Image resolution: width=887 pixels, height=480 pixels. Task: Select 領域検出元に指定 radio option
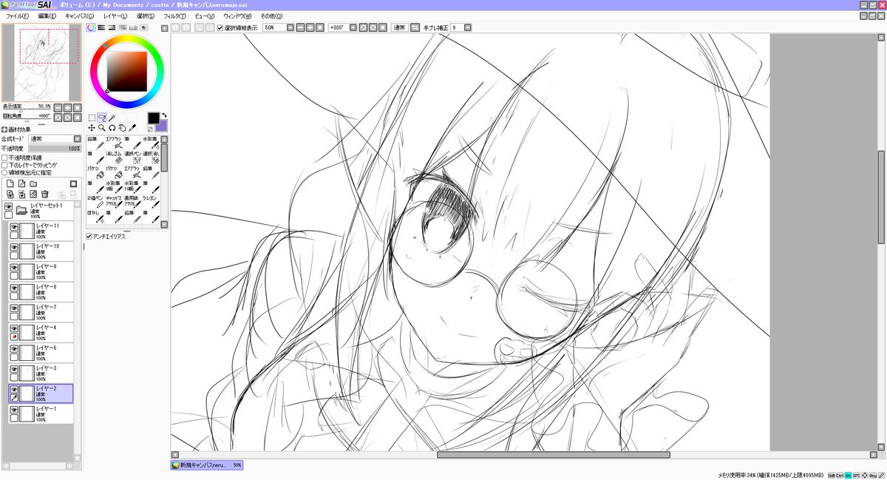pyautogui.click(x=4, y=172)
